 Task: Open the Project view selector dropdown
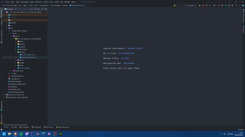(x=10, y=9)
